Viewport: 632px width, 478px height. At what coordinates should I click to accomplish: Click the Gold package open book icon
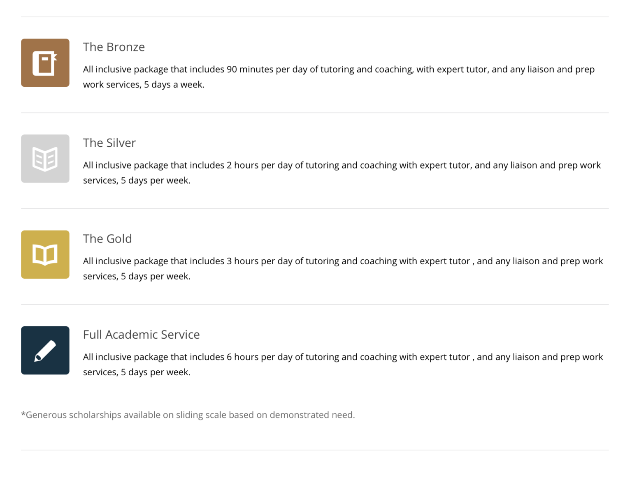[45, 254]
